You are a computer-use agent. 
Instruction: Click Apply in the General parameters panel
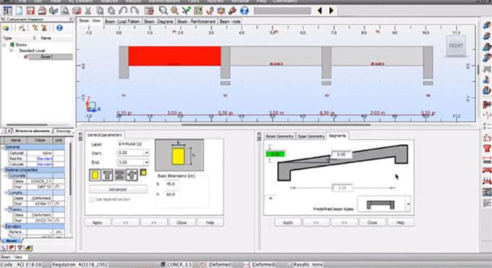tap(97, 222)
